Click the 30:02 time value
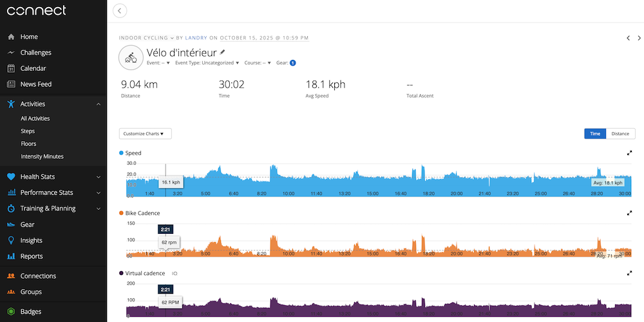Viewport: 644px width, 322px height. click(x=232, y=85)
